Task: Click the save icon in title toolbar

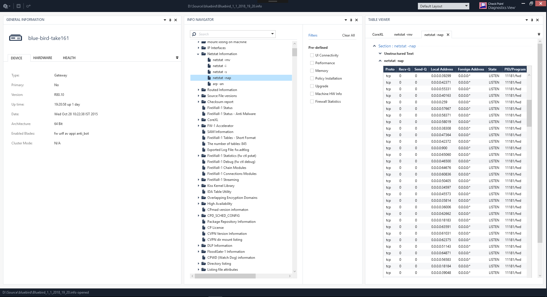Action: tap(19, 6)
